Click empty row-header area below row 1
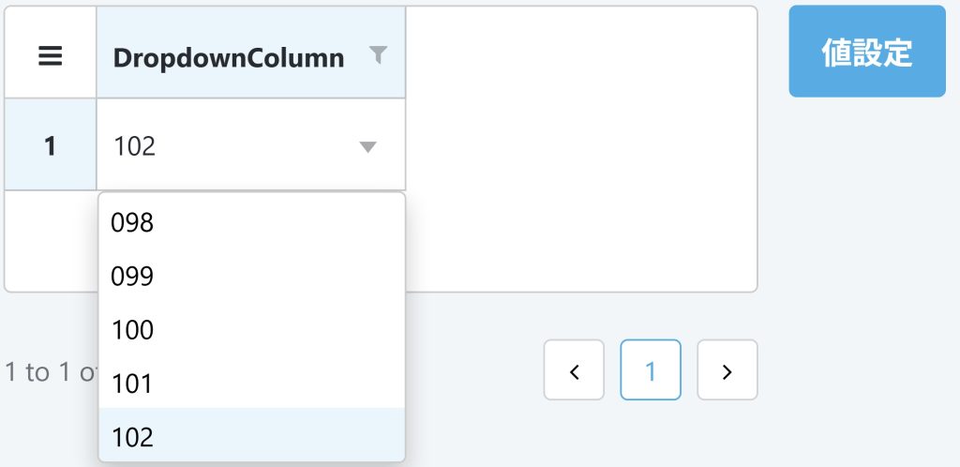960x467 pixels. [x=51, y=240]
